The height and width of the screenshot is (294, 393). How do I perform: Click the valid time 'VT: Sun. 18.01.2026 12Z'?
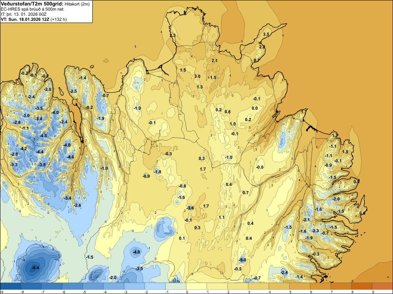25,19
